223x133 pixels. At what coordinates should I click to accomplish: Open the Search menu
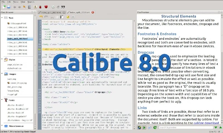point(31,2)
